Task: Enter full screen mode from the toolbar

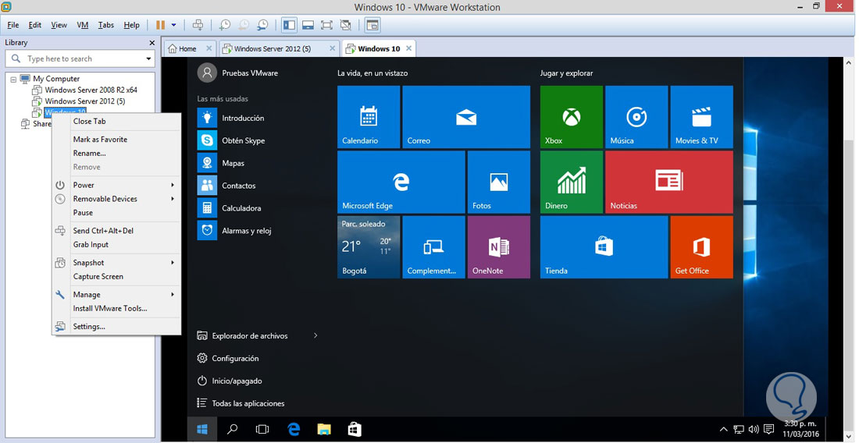Action: point(327,25)
